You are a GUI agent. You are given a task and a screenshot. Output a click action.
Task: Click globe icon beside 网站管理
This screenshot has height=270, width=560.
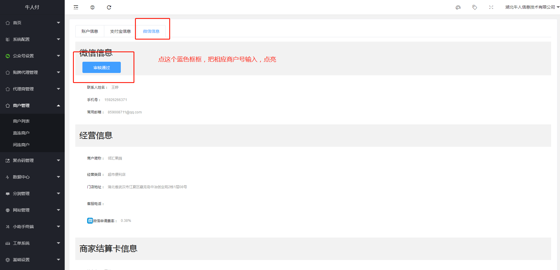tap(8, 210)
